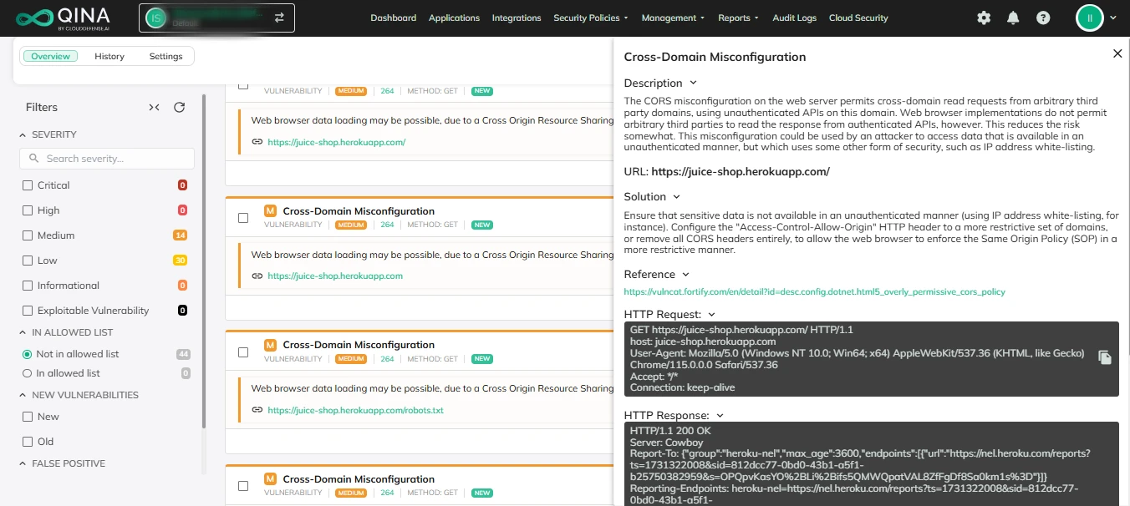Reset filters with the refresh icon
Viewport: 1130px width, 506px height.
pyautogui.click(x=179, y=107)
